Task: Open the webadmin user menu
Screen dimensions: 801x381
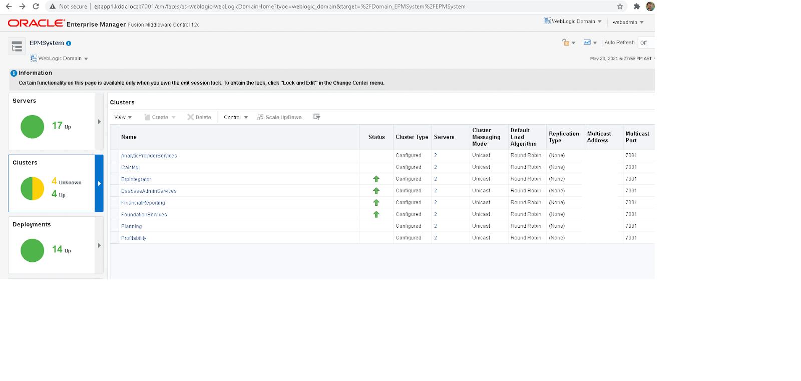Action: coord(628,22)
